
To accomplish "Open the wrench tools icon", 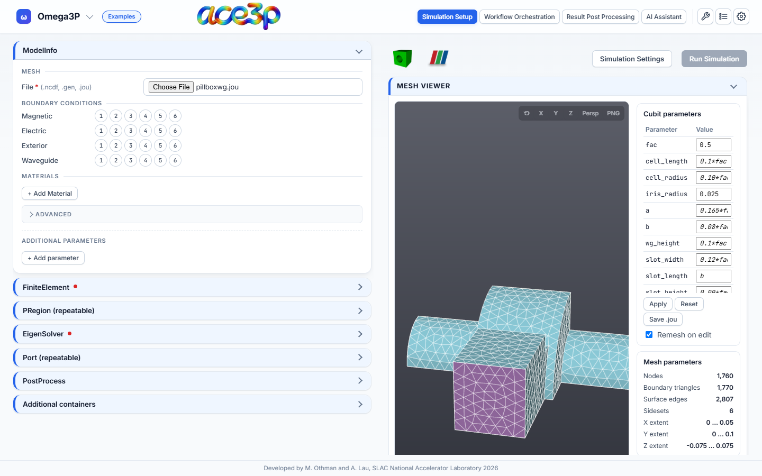I will [705, 17].
